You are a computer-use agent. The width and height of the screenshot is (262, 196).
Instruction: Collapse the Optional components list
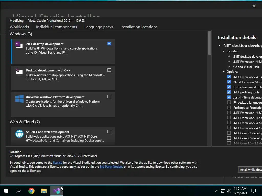click(x=224, y=72)
